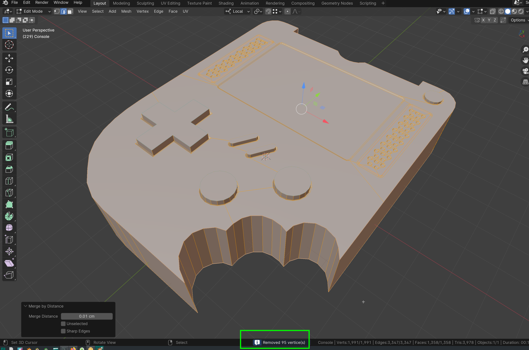Image resolution: width=529 pixels, height=350 pixels.
Task: Select the Measure tool
Action: click(x=9, y=120)
